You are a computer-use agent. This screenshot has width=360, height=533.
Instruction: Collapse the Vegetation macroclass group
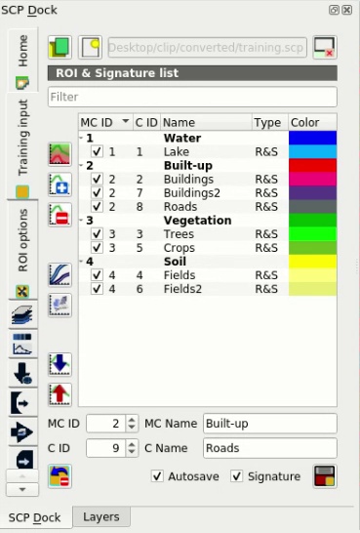pyautogui.click(x=82, y=221)
